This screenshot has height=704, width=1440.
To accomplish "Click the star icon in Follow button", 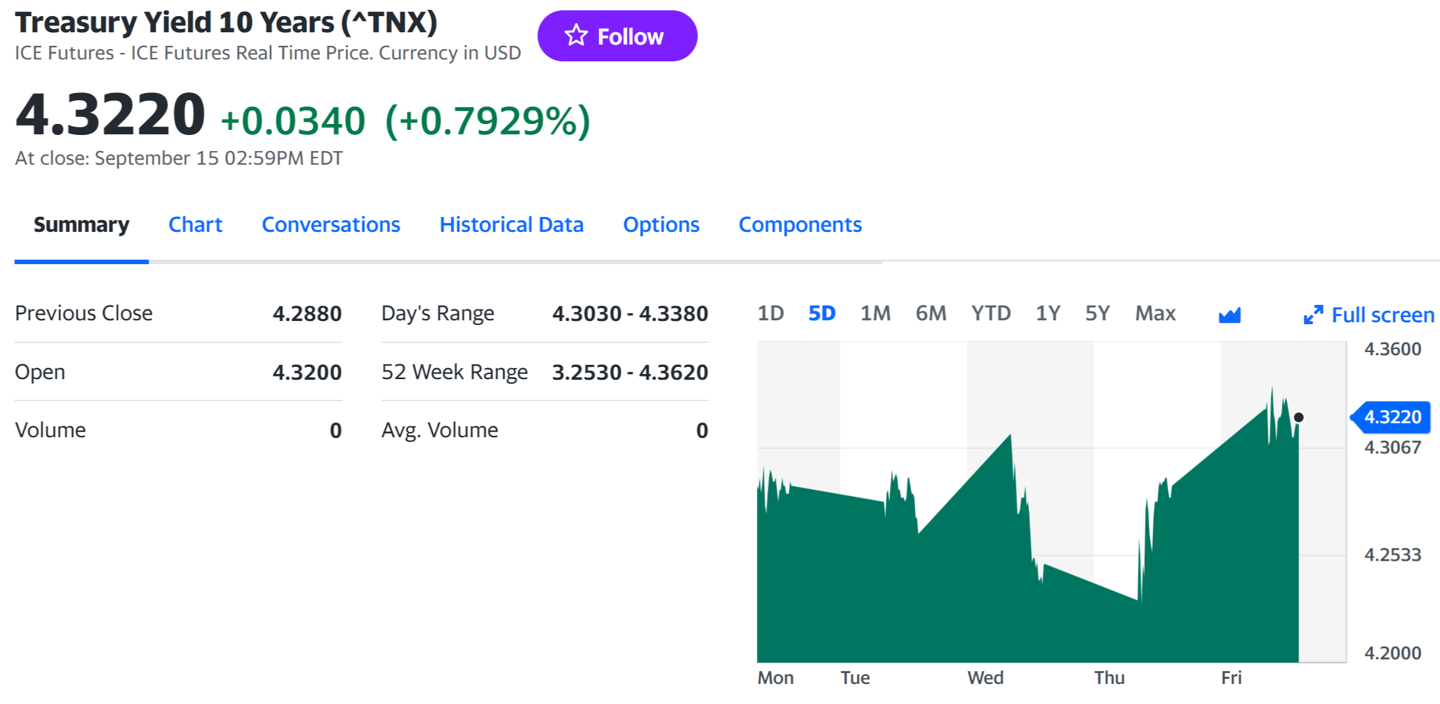I will click(576, 36).
